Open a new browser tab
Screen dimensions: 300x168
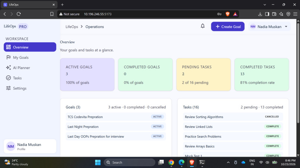click(63, 4)
